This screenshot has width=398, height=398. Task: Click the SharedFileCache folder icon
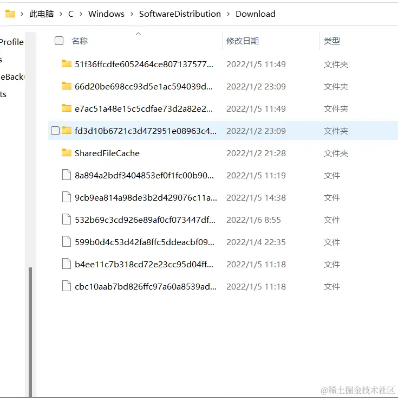click(x=67, y=152)
